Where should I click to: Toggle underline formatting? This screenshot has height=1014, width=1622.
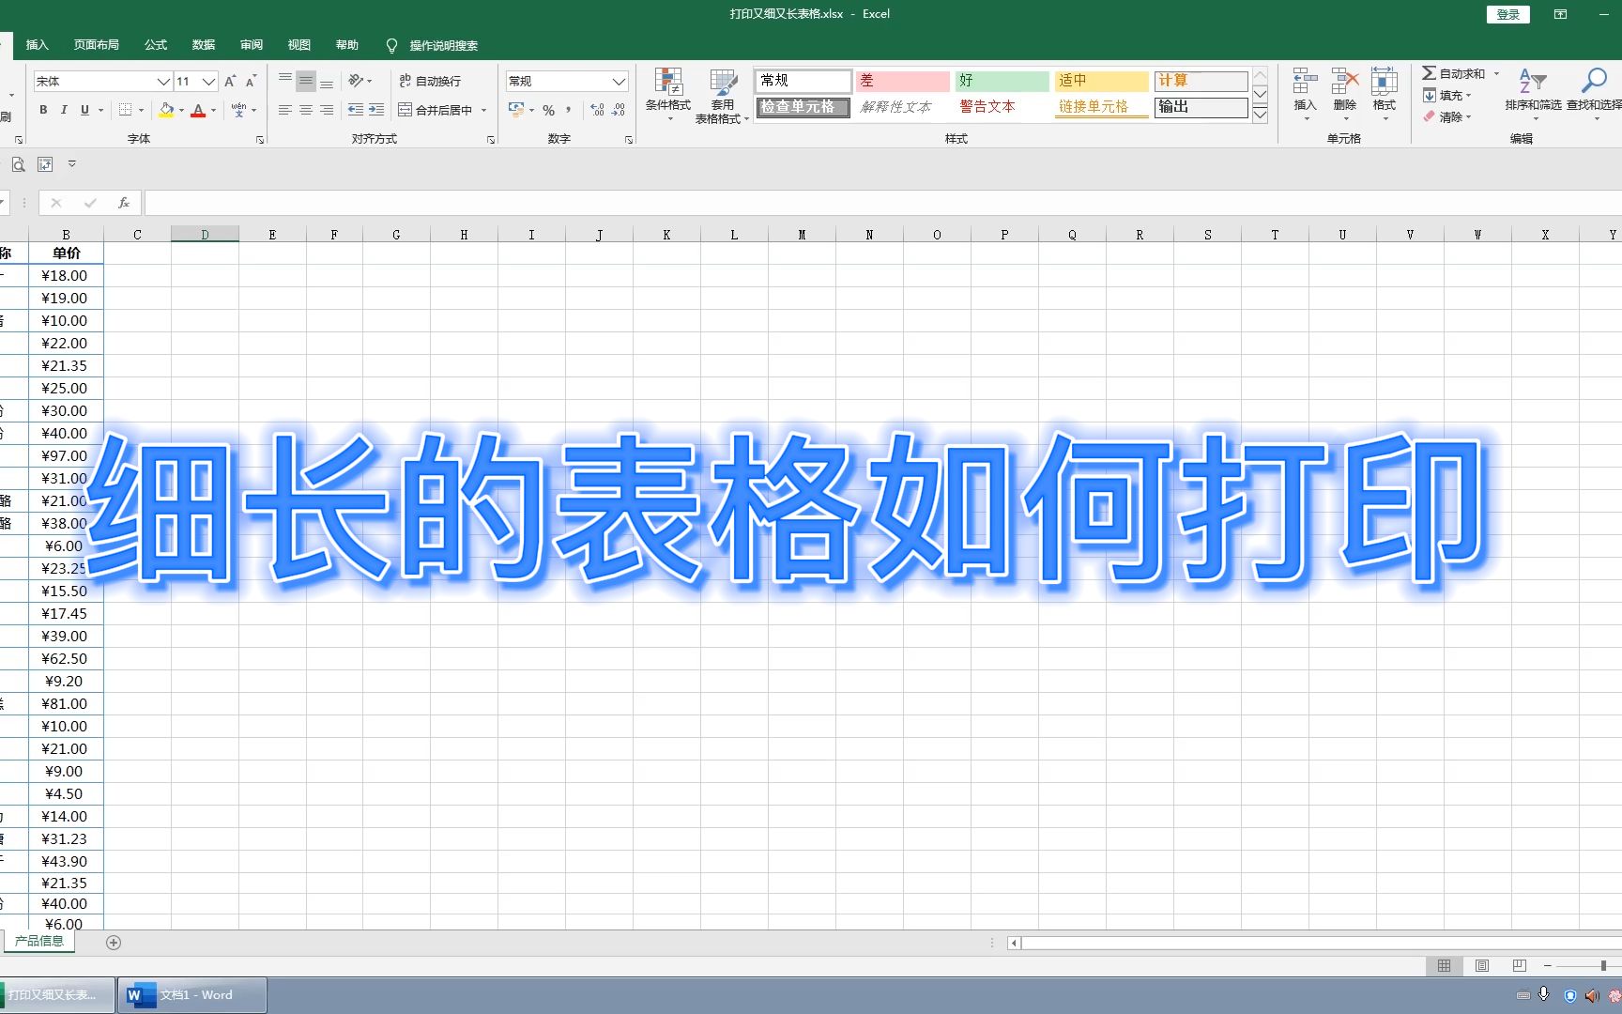pyautogui.click(x=84, y=110)
